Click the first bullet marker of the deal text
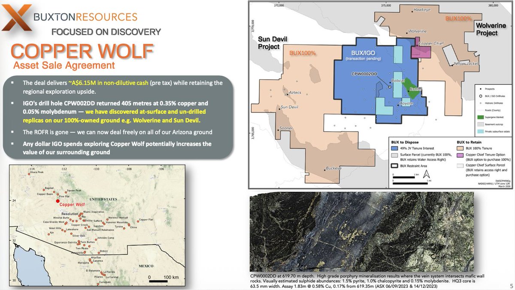Image resolution: width=515 pixels, height=290 pixels. (13, 82)
